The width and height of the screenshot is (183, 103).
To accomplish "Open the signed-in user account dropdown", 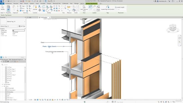I will pos(162,1).
